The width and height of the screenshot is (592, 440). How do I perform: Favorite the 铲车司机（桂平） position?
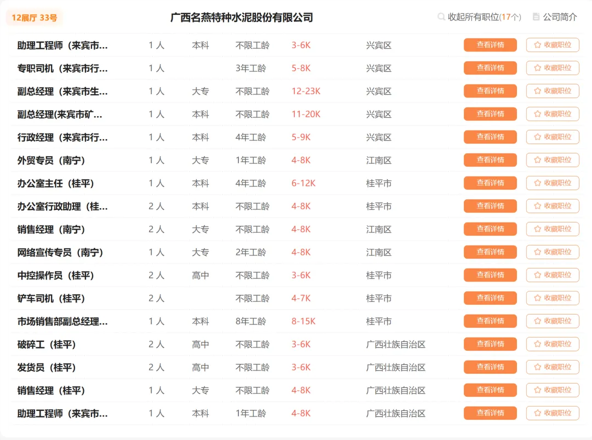click(553, 298)
